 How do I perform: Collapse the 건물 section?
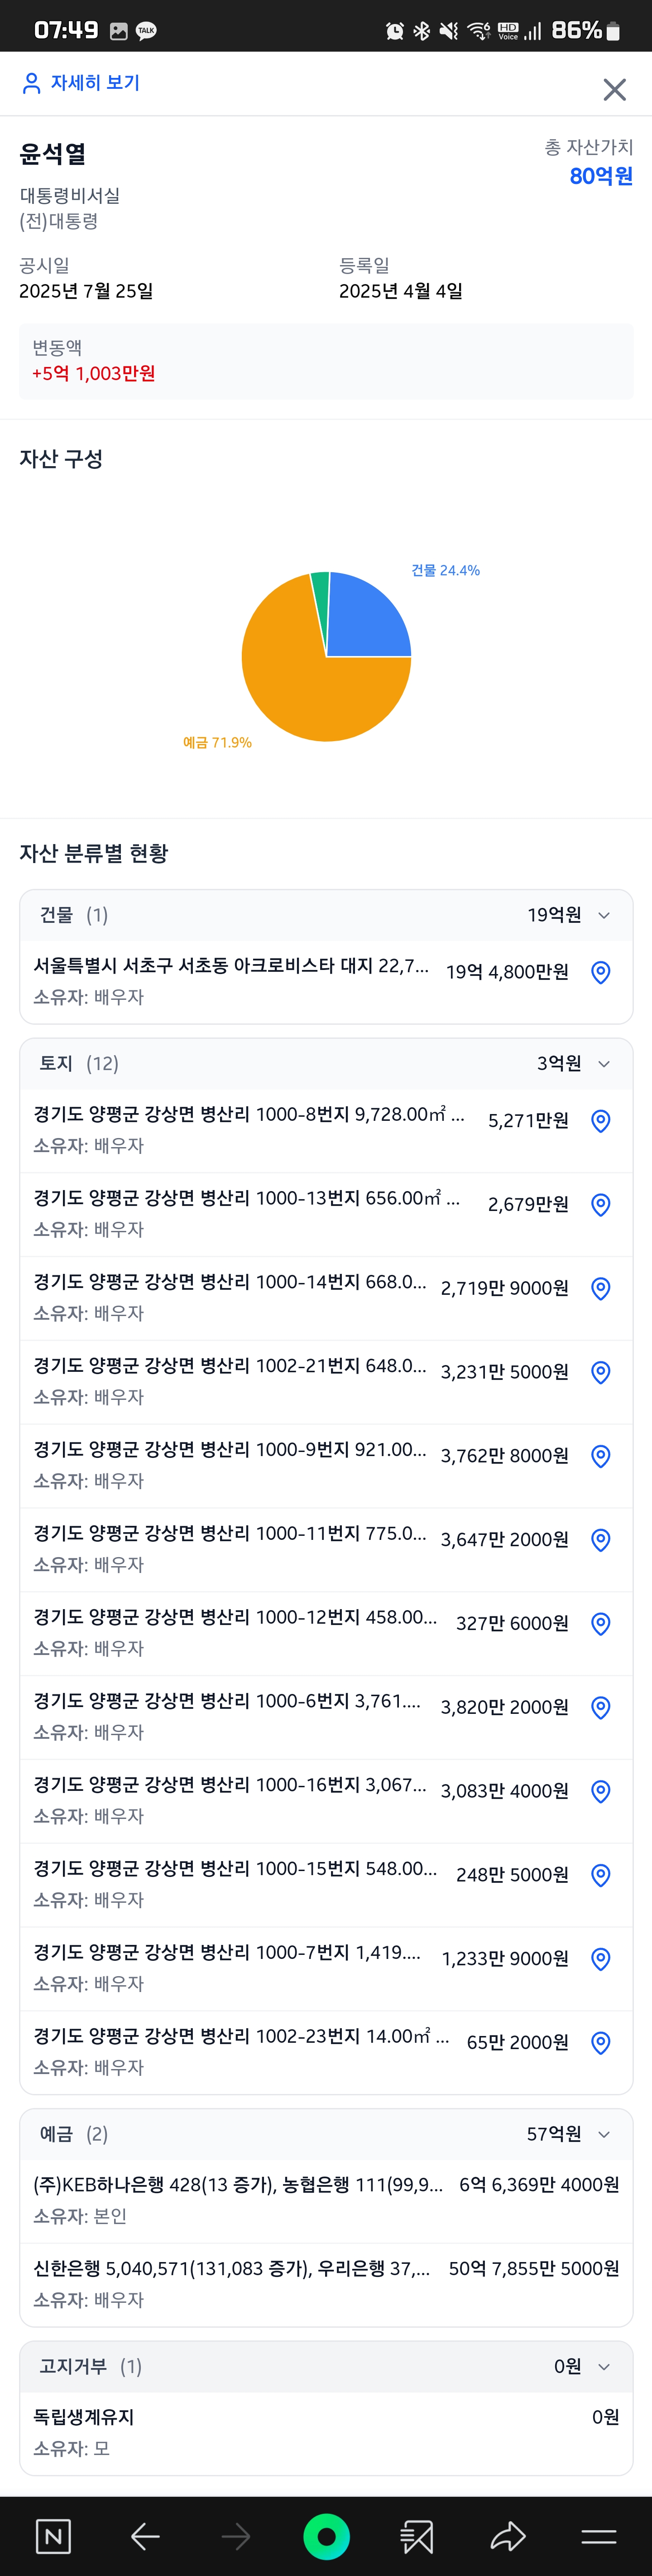[604, 914]
